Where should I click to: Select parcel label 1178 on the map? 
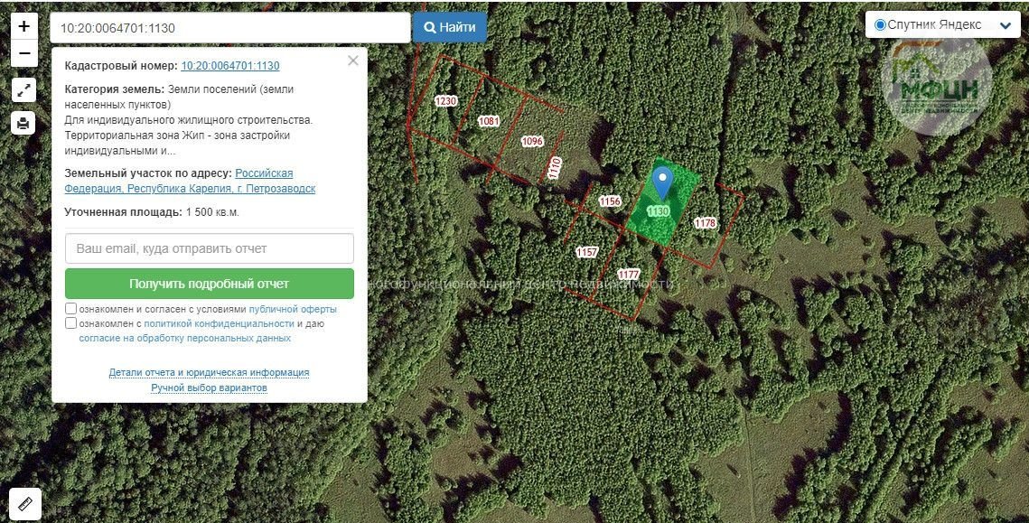click(705, 223)
